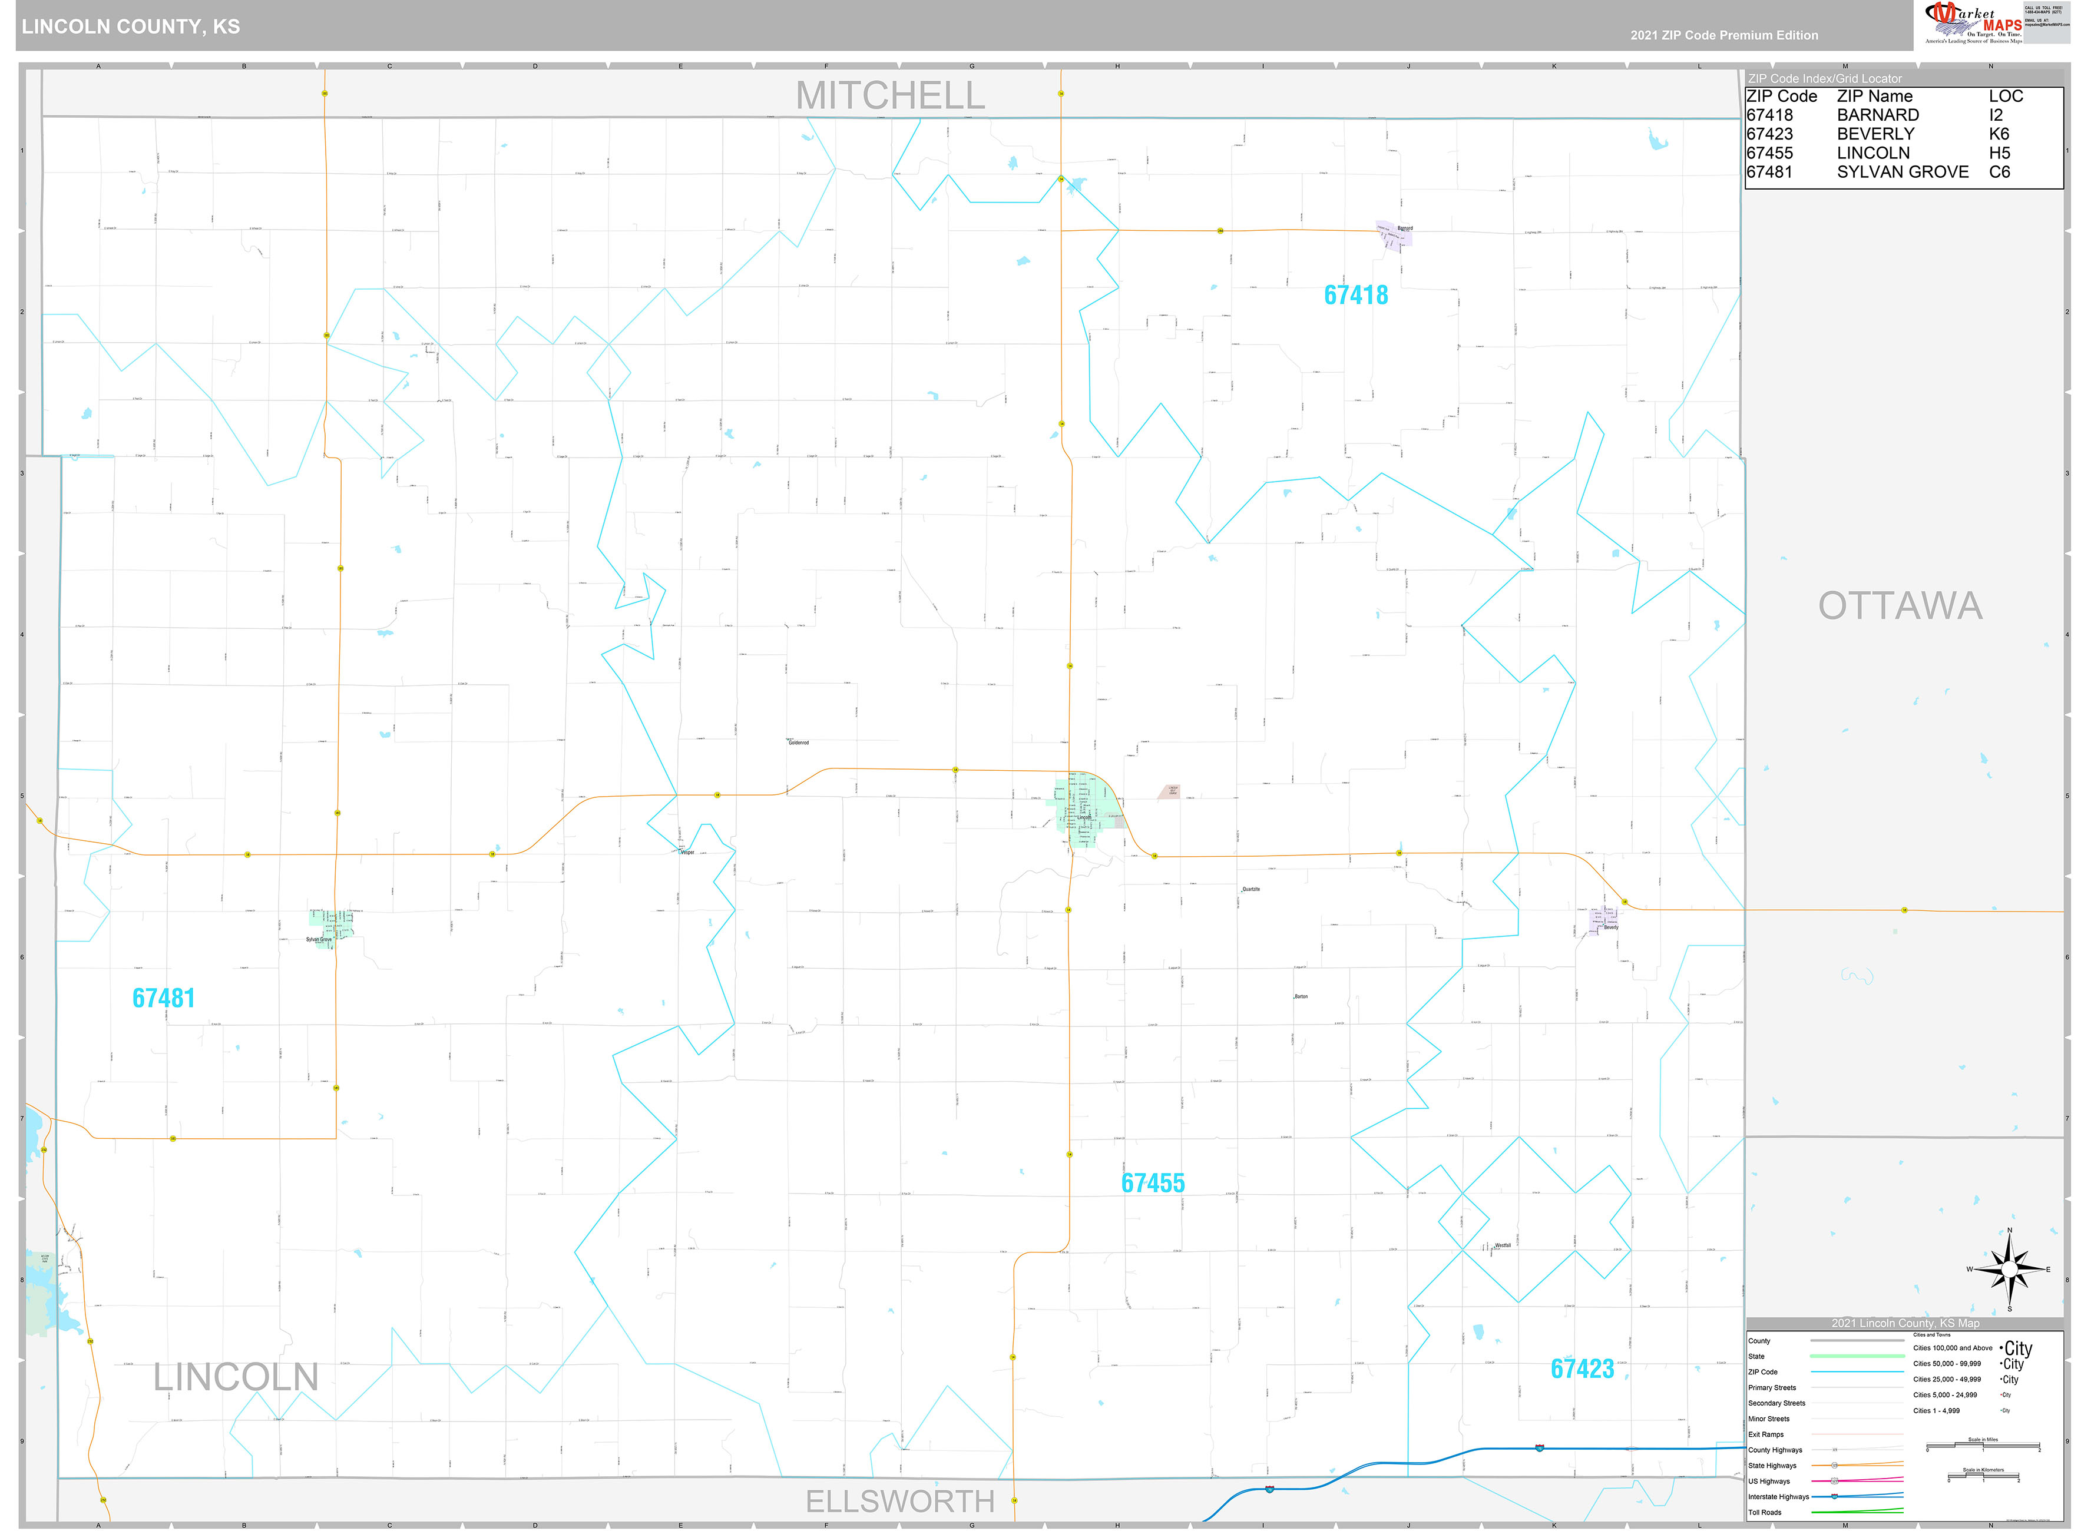Click the MITCHELL county label
2081x1531 pixels.
click(890, 95)
